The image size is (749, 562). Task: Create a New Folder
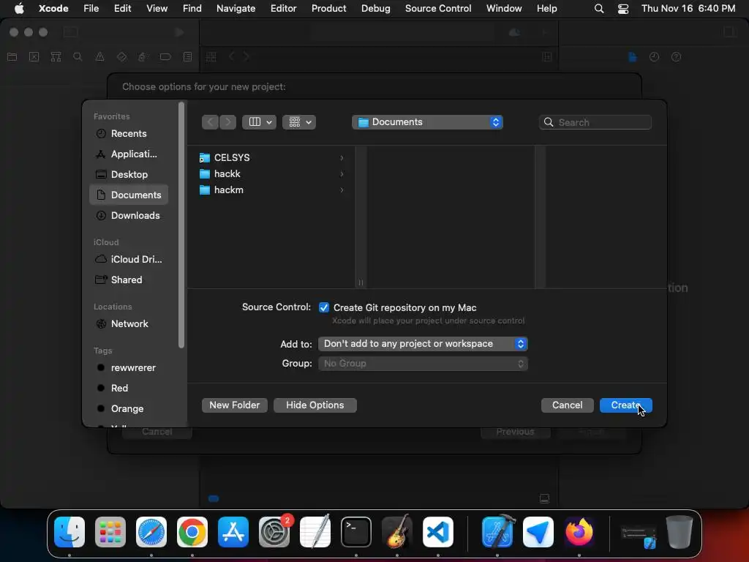[x=235, y=405]
